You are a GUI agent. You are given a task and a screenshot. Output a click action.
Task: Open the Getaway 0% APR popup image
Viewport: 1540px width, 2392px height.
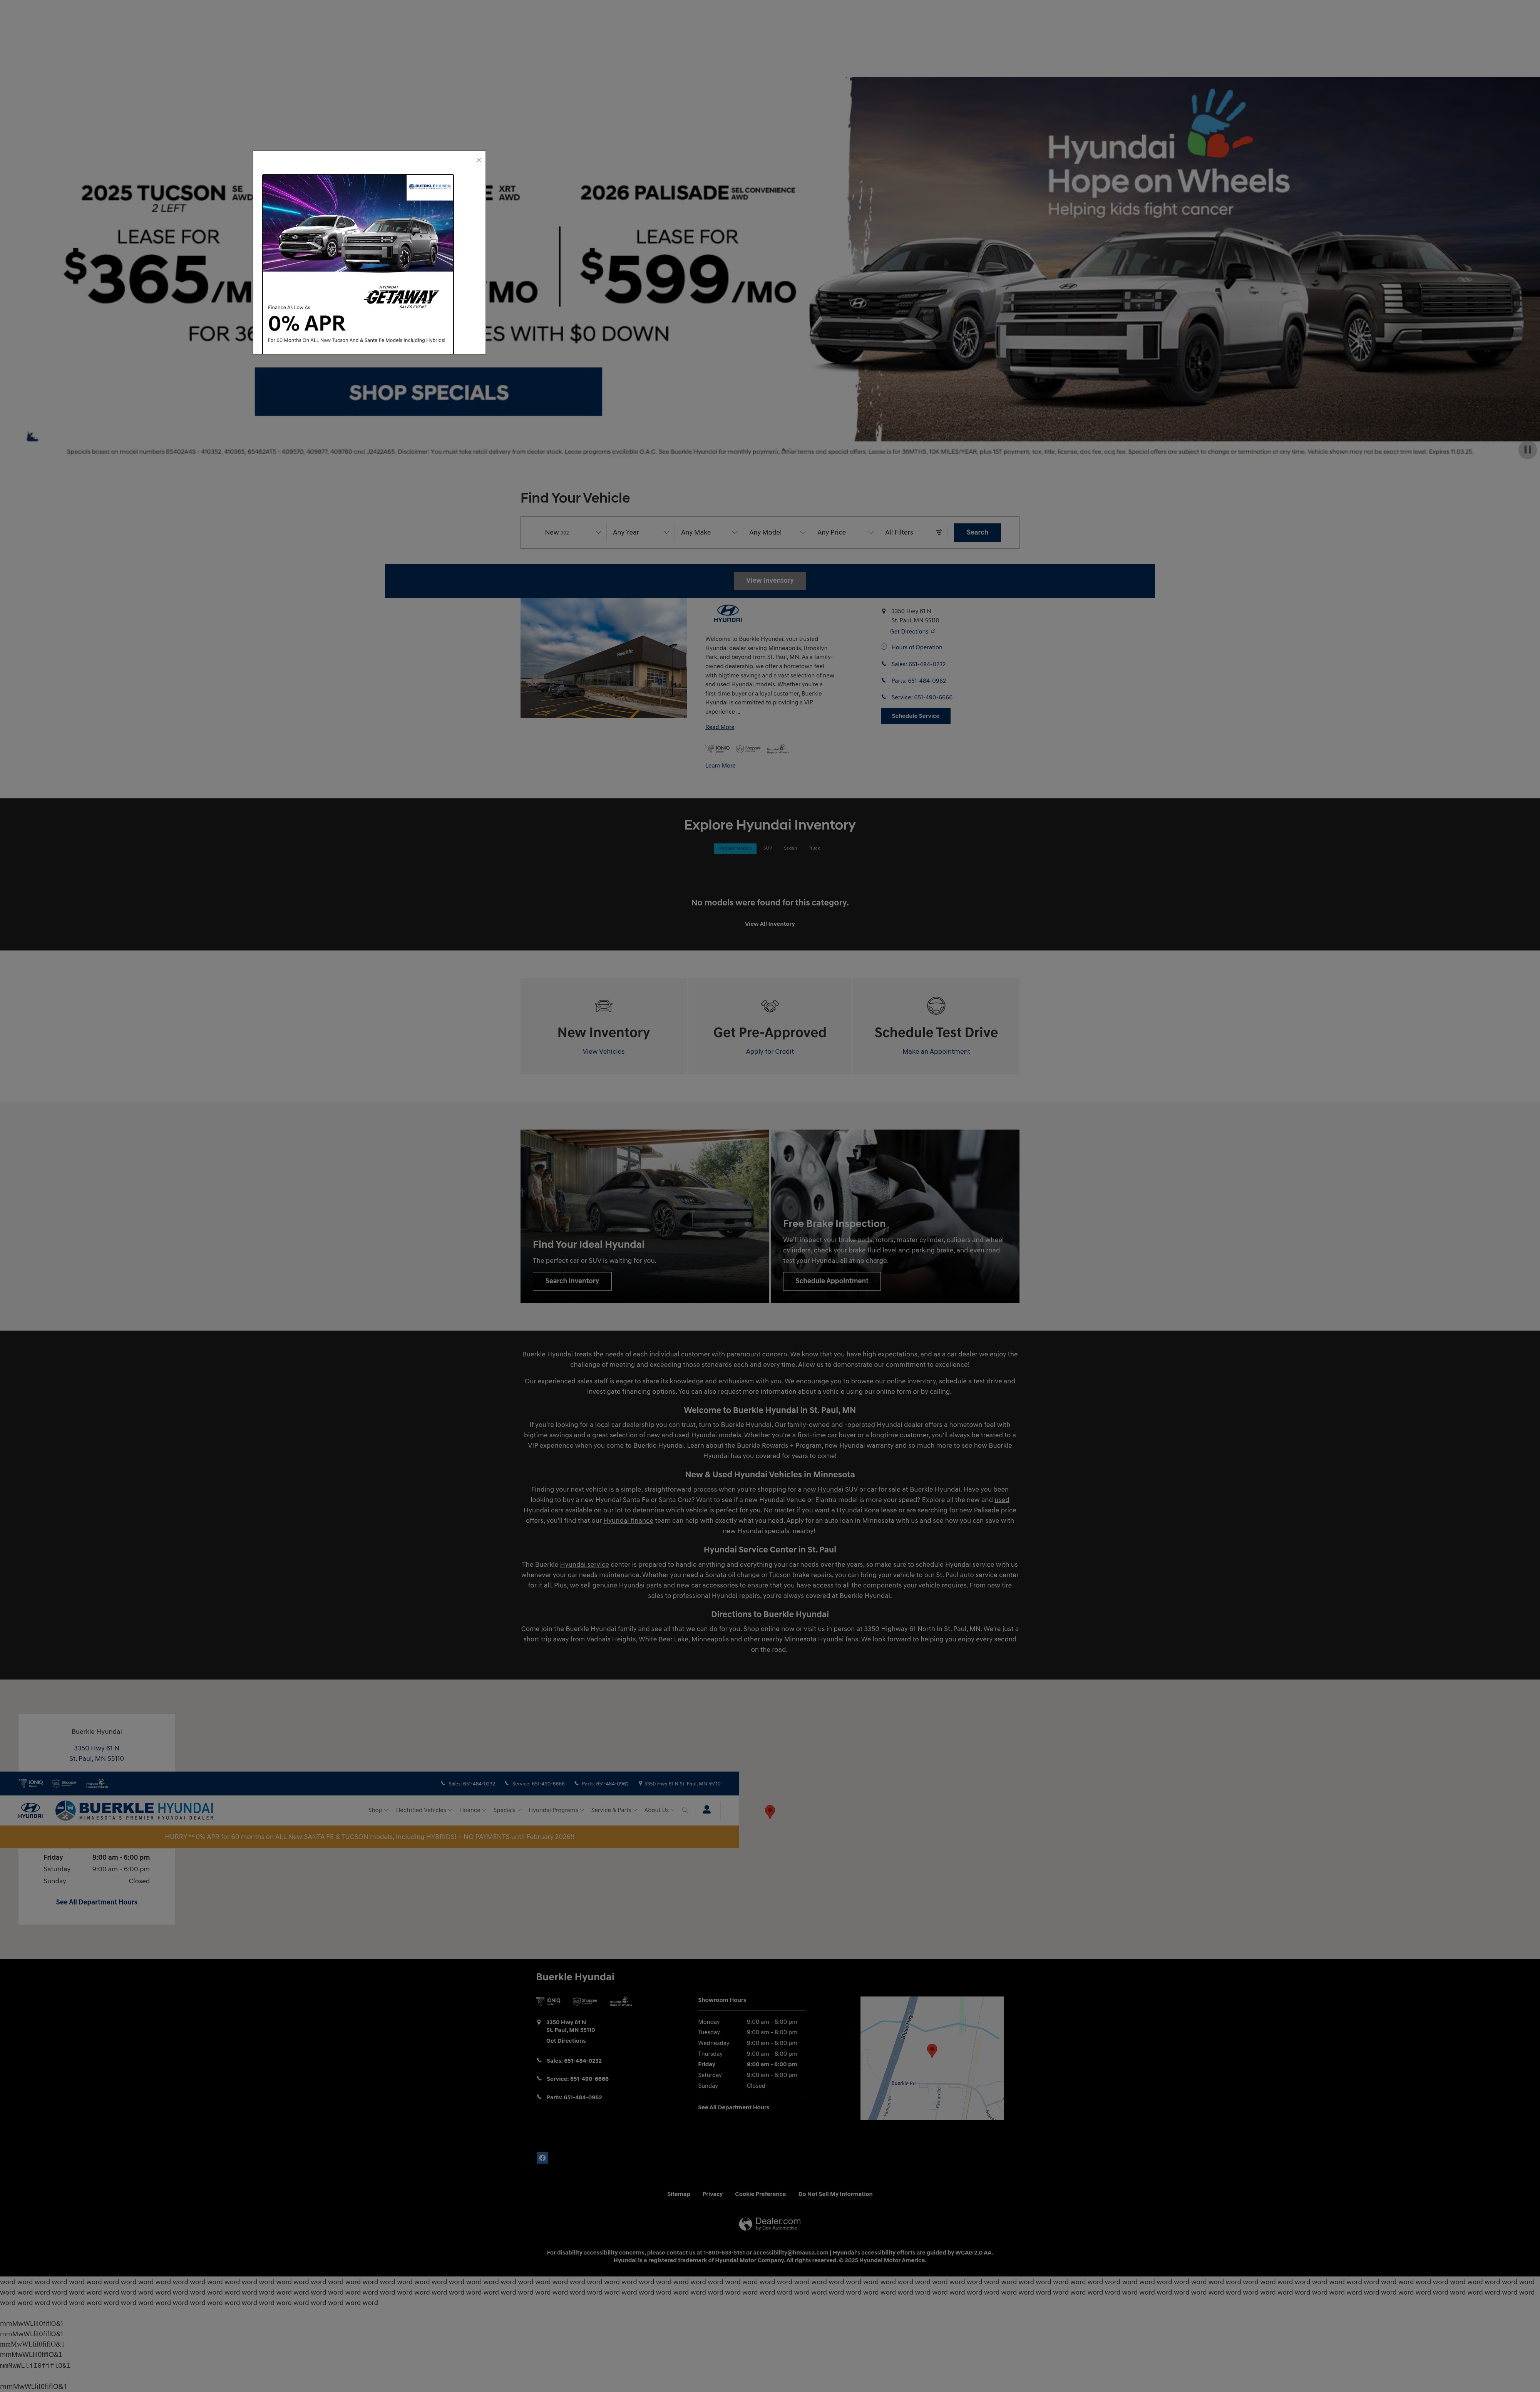pos(358,263)
